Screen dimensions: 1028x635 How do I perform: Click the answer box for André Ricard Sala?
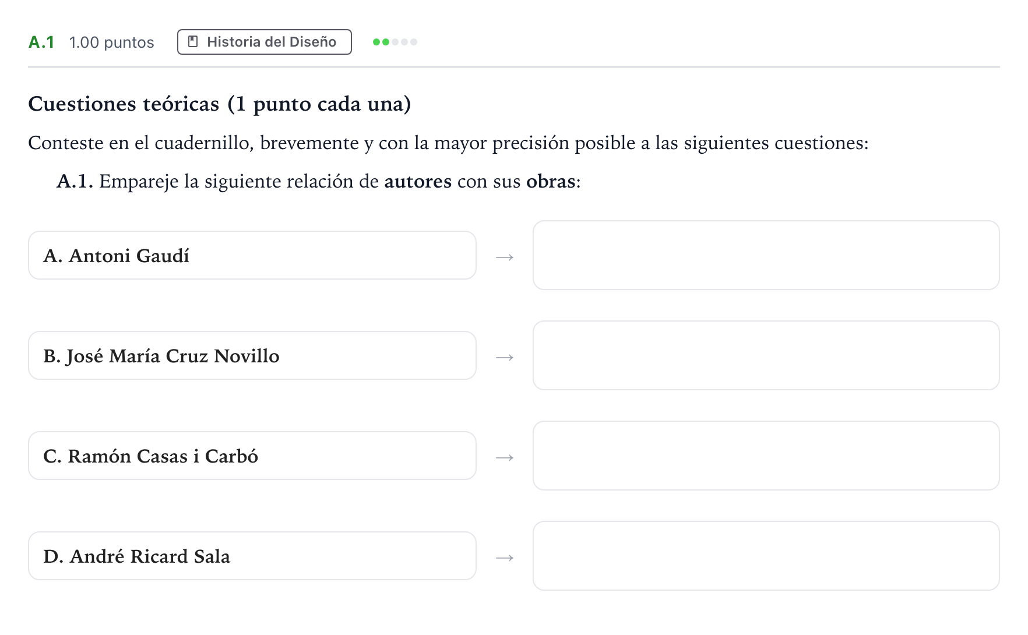766,556
